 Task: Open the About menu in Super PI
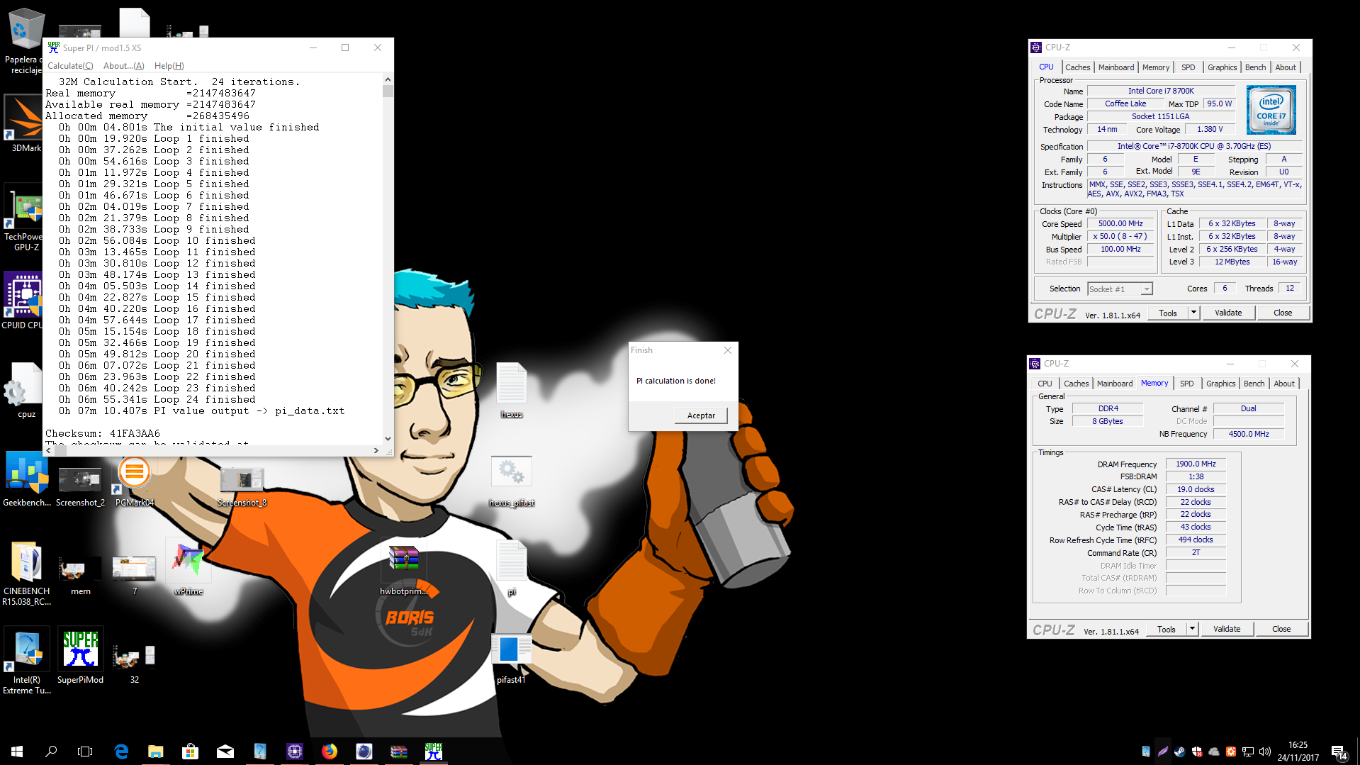click(123, 66)
